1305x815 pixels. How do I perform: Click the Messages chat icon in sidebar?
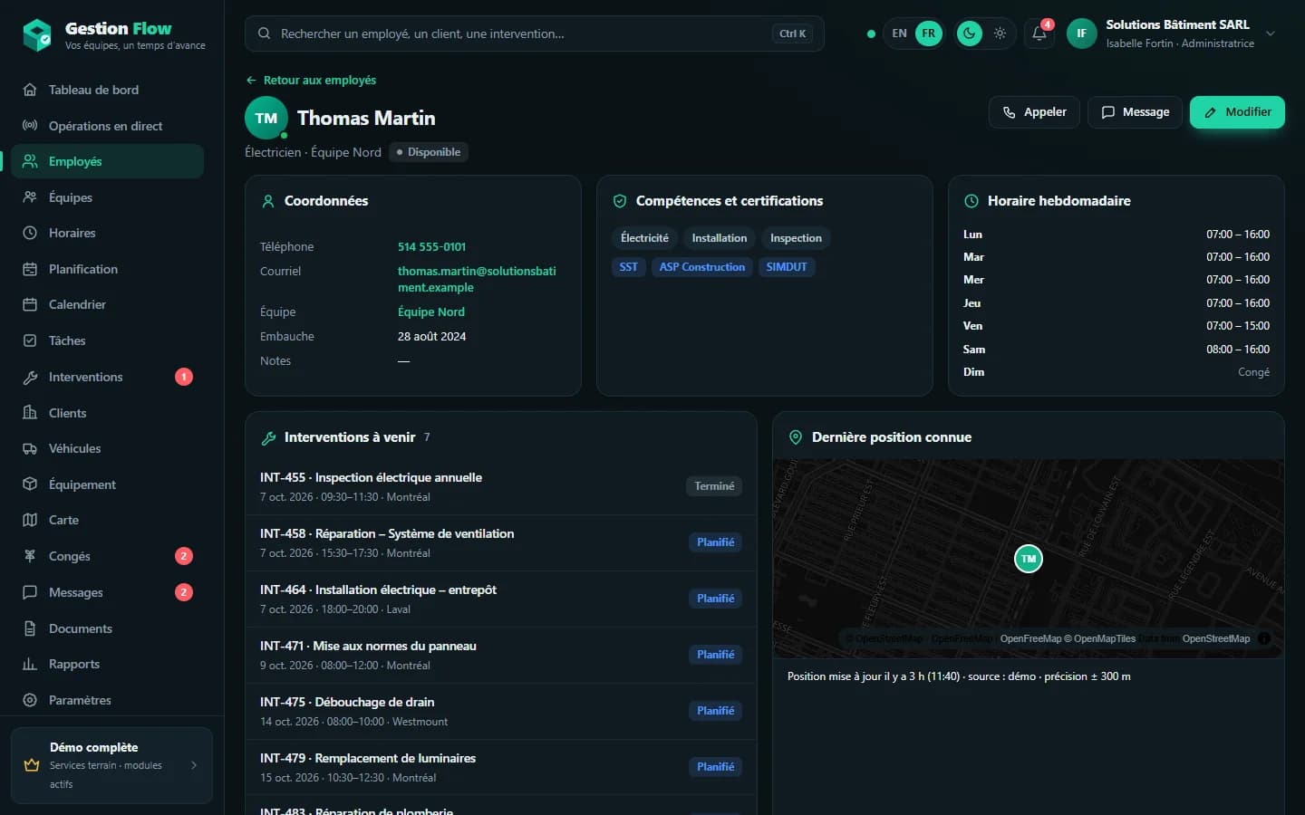click(30, 592)
